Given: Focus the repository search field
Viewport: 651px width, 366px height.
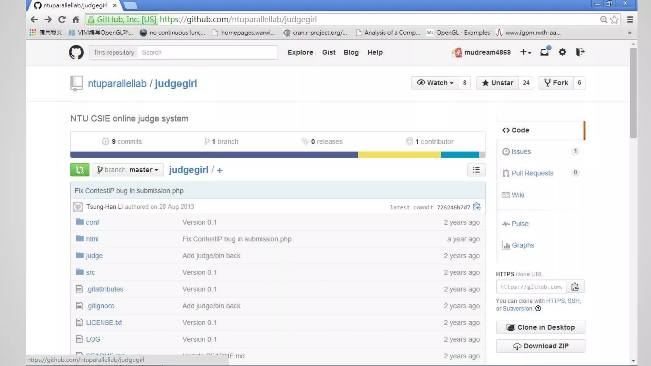Looking at the screenshot, I should click(208, 52).
